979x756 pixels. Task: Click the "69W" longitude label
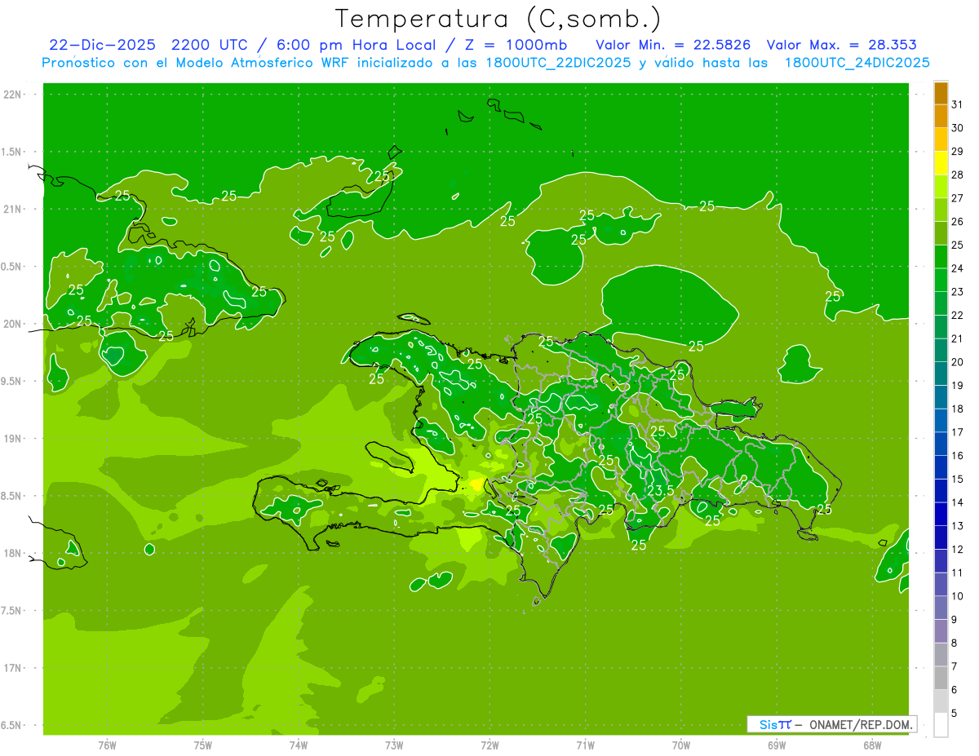pyautogui.click(x=776, y=745)
